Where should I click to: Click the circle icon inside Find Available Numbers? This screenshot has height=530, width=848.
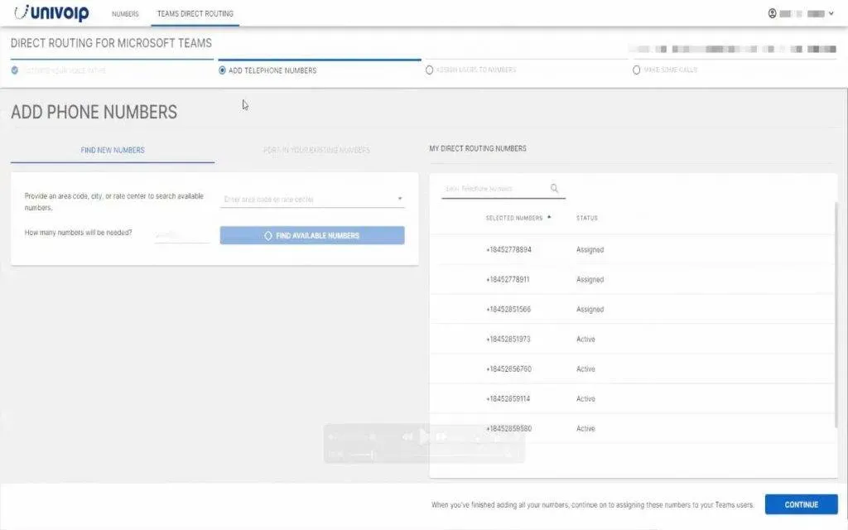268,235
